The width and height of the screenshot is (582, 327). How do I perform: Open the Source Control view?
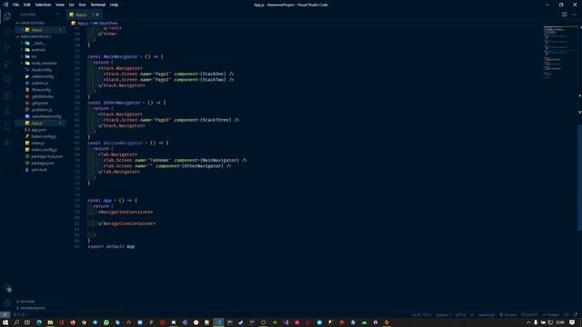pos(7,48)
